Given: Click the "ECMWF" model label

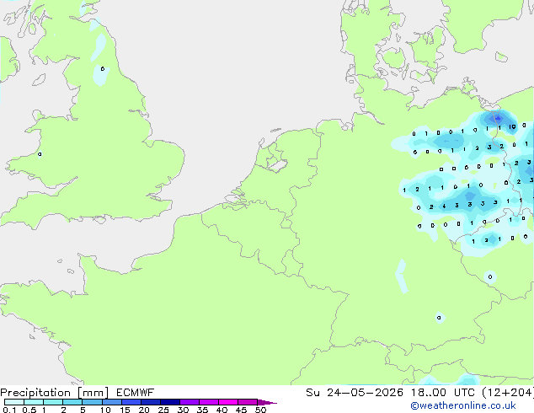Looking at the screenshot, I should [135, 393].
